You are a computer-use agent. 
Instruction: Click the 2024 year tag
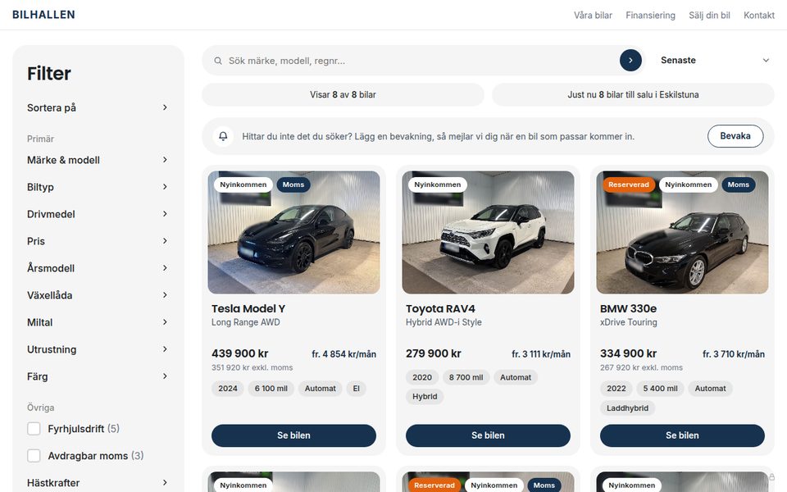tap(227, 389)
